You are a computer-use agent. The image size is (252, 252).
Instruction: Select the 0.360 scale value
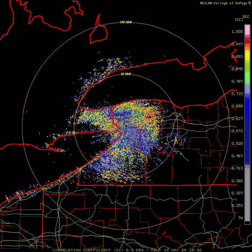tap(237, 181)
